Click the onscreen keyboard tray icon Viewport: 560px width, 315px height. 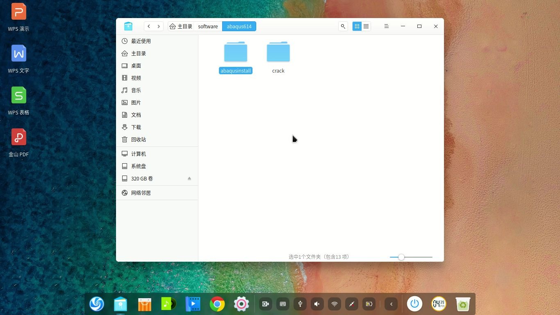click(x=283, y=304)
